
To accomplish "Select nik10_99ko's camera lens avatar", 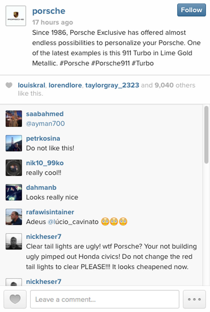I will tap(14, 168).
